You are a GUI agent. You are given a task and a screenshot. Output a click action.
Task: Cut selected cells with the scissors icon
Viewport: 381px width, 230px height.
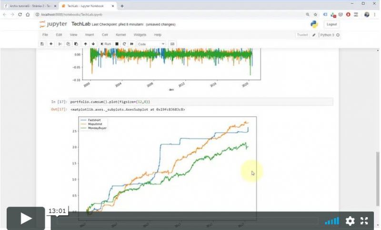coord(60,44)
